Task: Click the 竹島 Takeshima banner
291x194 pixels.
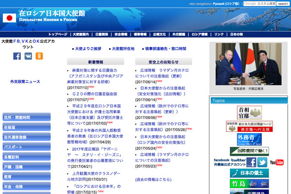Action: 250,185
